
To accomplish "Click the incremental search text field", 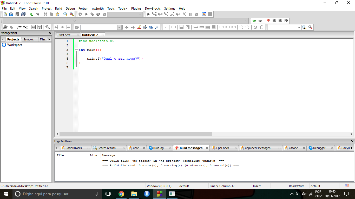I will click(99, 27).
